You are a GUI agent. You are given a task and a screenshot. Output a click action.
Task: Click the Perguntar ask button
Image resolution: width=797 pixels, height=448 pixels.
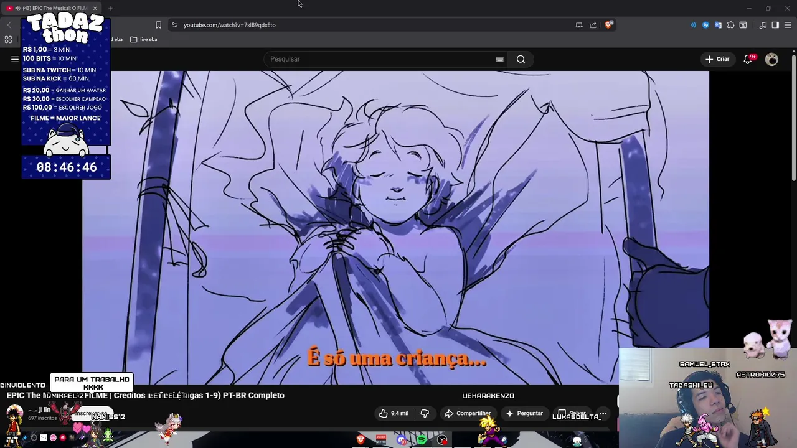click(524, 413)
